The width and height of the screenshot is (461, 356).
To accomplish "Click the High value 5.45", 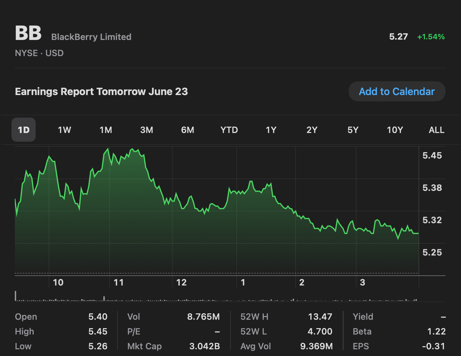I will tap(98, 331).
